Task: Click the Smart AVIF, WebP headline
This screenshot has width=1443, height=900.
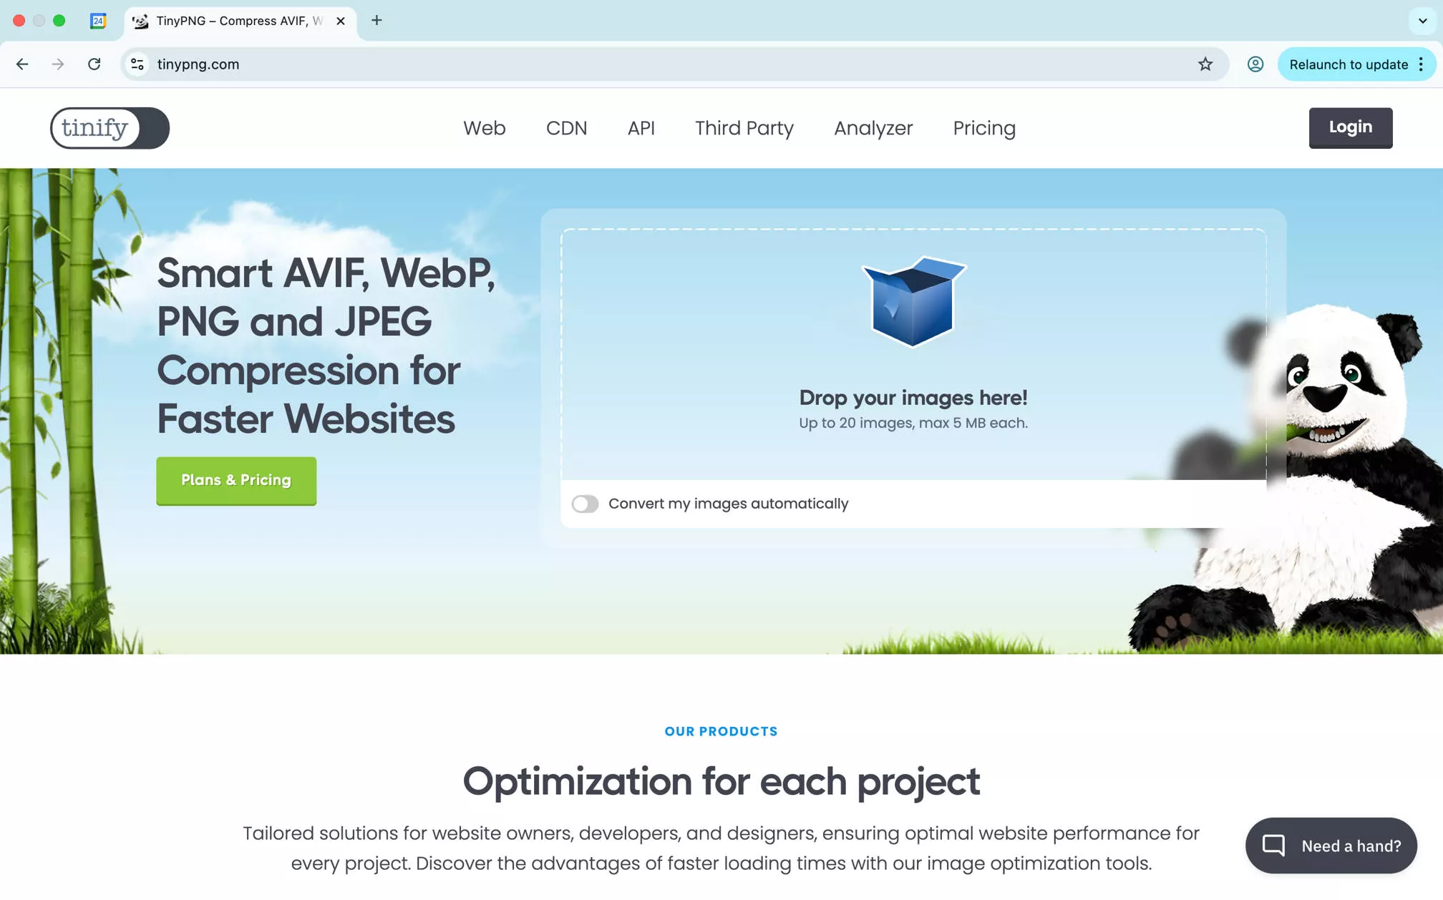Action: coord(326,346)
